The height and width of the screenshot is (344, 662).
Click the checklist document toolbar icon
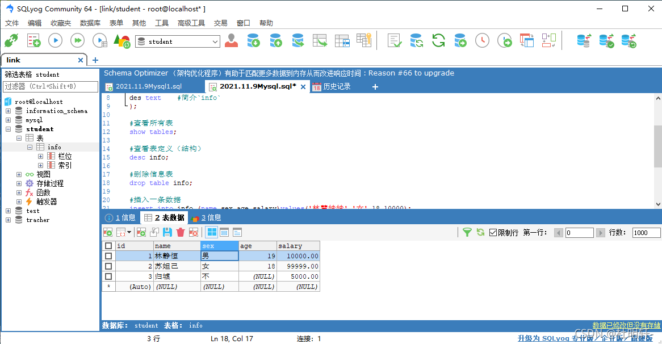pyautogui.click(x=395, y=40)
